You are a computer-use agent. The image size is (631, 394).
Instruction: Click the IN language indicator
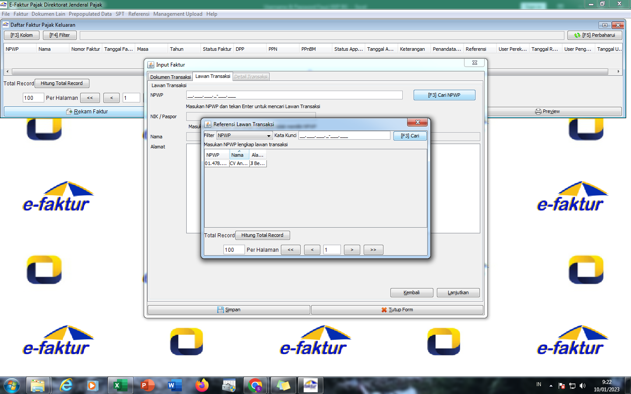click(539, 384)
